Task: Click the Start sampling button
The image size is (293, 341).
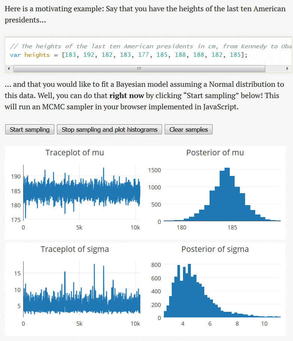Action: tap(29, 129)
